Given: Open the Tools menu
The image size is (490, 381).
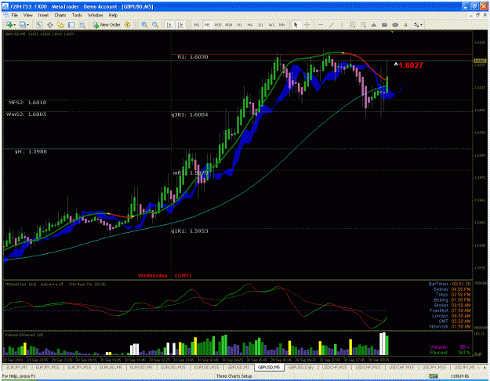Looking at the screenshot, I should coord(77,15).
